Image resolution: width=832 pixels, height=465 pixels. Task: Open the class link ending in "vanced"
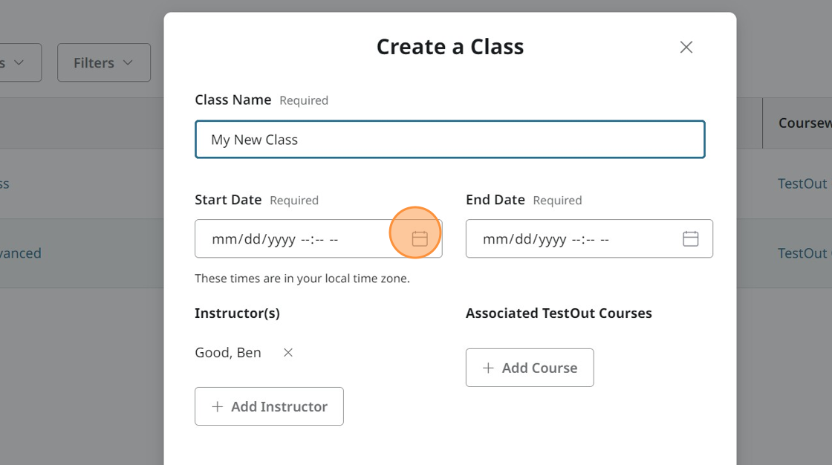(x=21, y=253)
